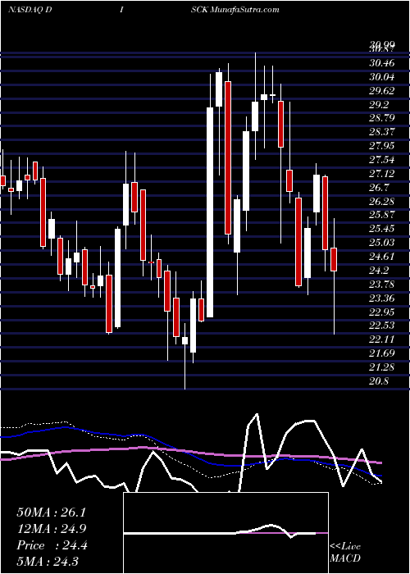The image size is (410, 574).
Task: Select the 26.7 price axis label
Action: coord(379,188)
